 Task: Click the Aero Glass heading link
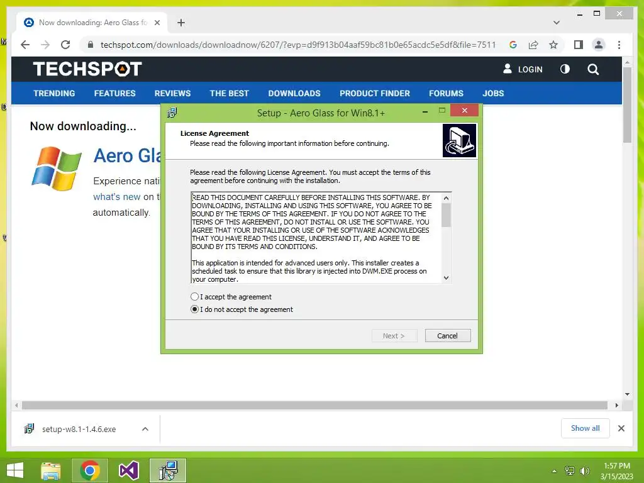127,156
